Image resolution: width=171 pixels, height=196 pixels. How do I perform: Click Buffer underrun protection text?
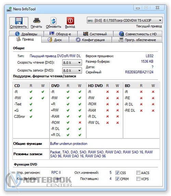coord(69,144)
